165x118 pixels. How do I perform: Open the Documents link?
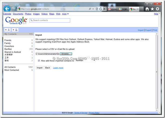point(18,14)
